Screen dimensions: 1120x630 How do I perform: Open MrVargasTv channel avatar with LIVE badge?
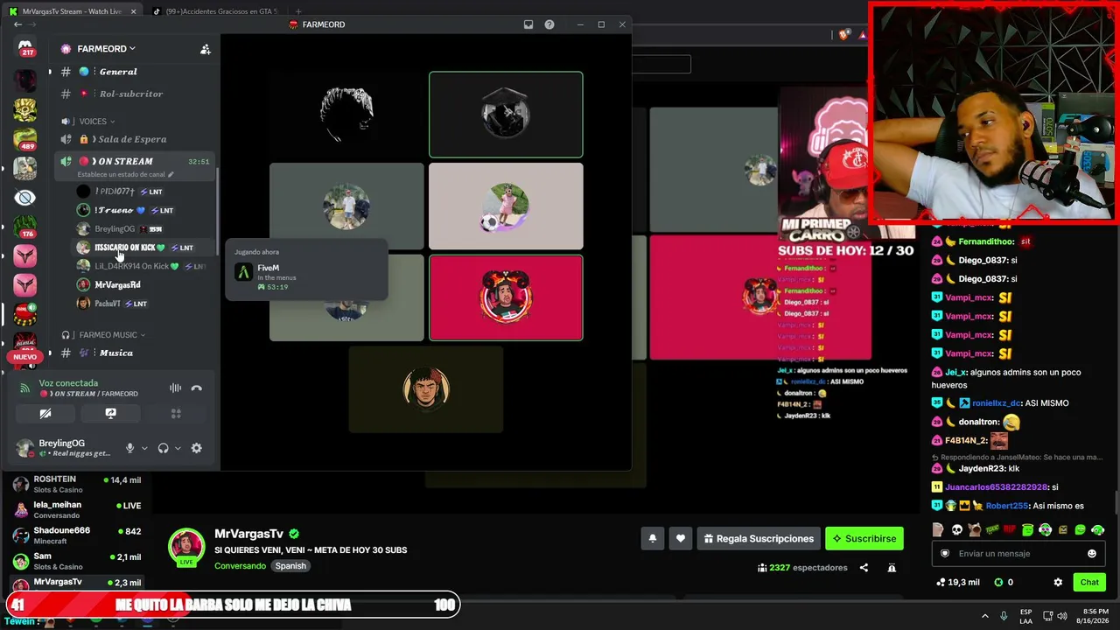pos(186,547)
